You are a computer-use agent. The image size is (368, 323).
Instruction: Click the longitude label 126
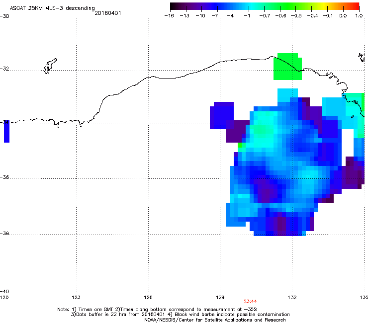click(x=148, y=298)
